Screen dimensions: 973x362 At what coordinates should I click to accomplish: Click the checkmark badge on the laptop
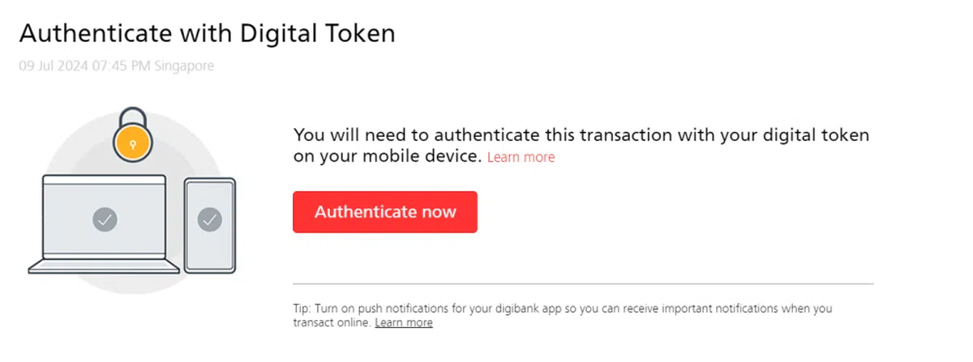click(x=105, y=219)
